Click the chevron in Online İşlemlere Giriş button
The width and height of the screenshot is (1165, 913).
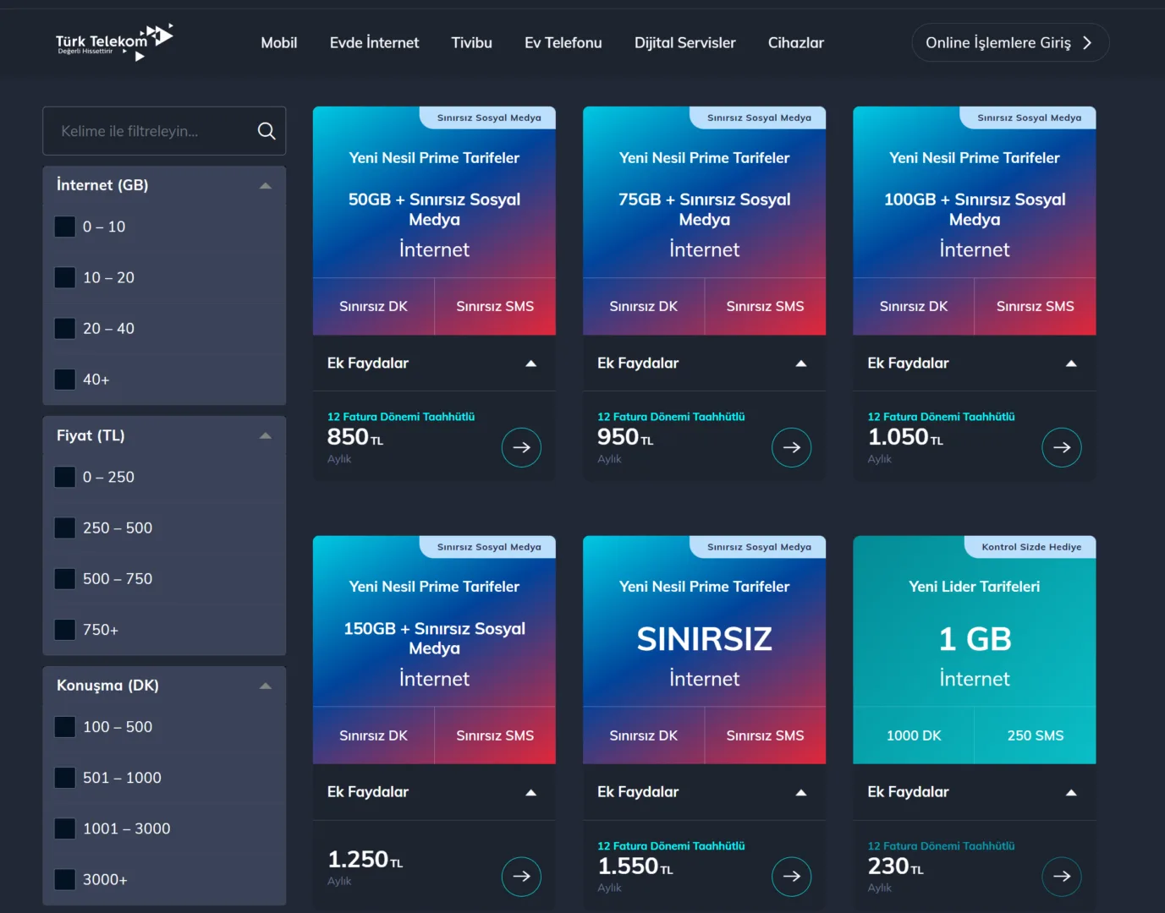click(1087, 42)
